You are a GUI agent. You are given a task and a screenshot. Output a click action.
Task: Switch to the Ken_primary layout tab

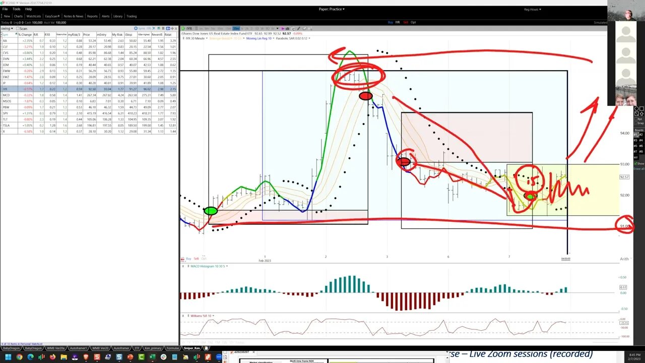[x=153, y=348]
